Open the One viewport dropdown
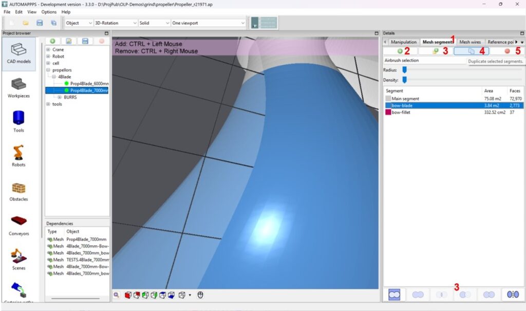The height and width of the screenshot is (311, 526). click(x=208, y=23)
